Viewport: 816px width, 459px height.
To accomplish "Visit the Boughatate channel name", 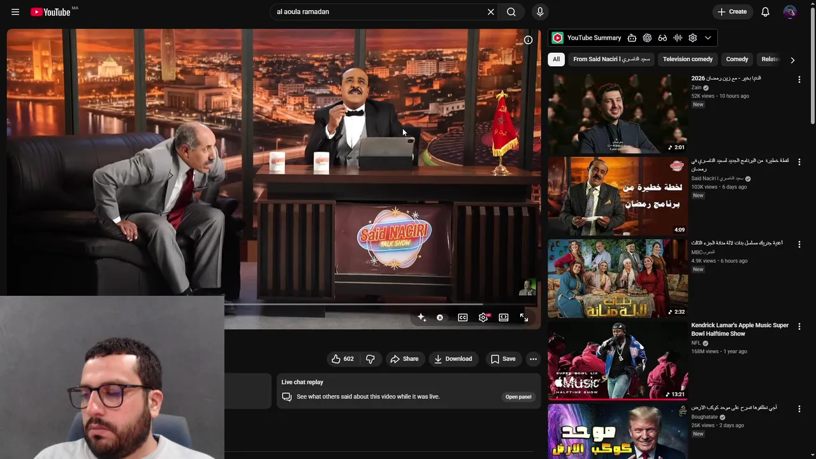I will point(704,417).
